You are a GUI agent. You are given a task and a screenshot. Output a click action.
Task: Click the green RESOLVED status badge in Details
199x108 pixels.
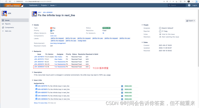(x=106, y=28)
